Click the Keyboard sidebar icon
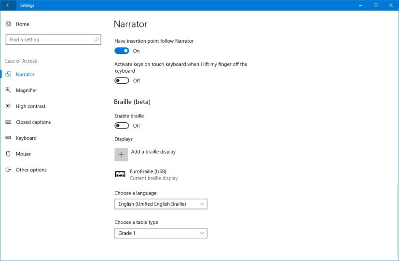Screen dimensions: 399x261 [8, 138]
